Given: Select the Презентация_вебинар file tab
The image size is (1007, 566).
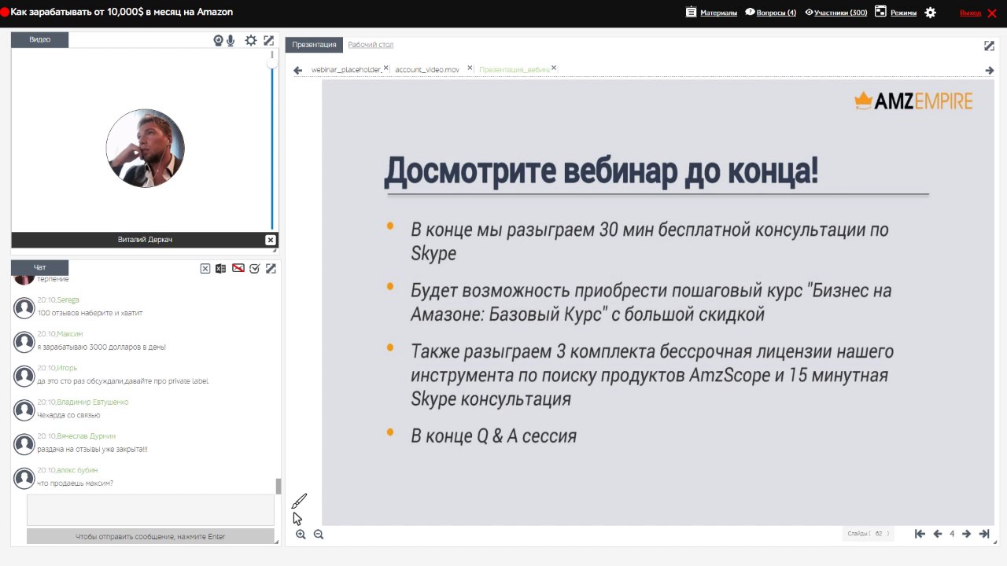Looking at the screenshot, I should 515,70.
